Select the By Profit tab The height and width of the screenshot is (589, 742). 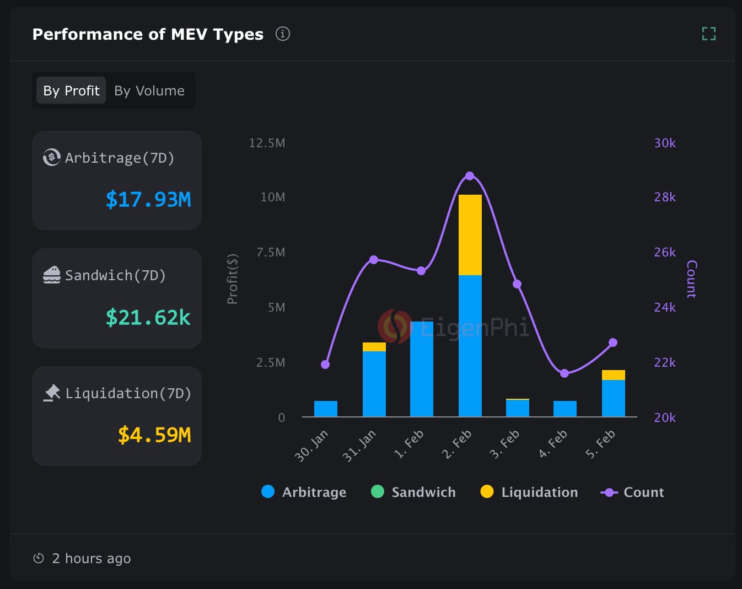pos(71,90)
